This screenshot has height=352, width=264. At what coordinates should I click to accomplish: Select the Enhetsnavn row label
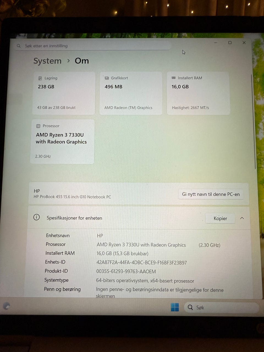pyautogui.click(x=58, y=235)
